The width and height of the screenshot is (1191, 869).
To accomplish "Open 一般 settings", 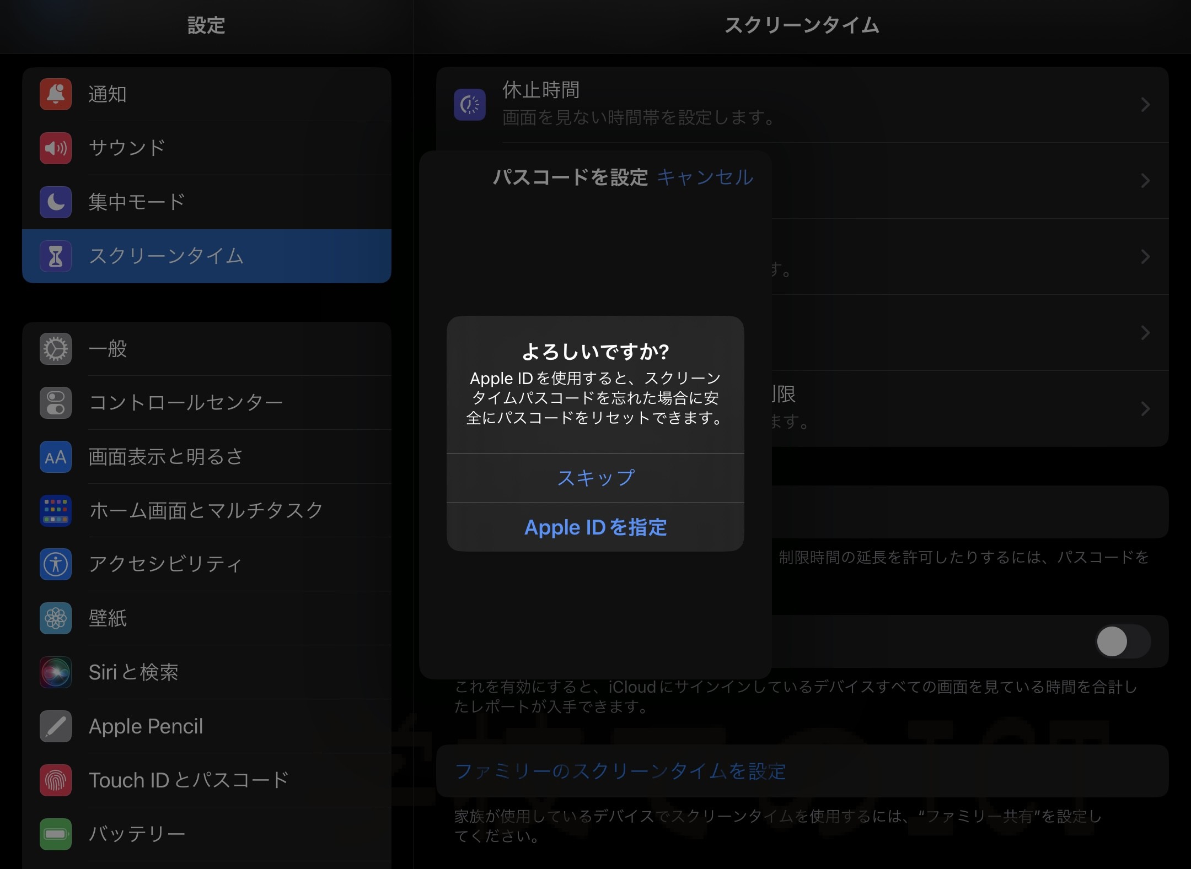I will tap(207, 349).
